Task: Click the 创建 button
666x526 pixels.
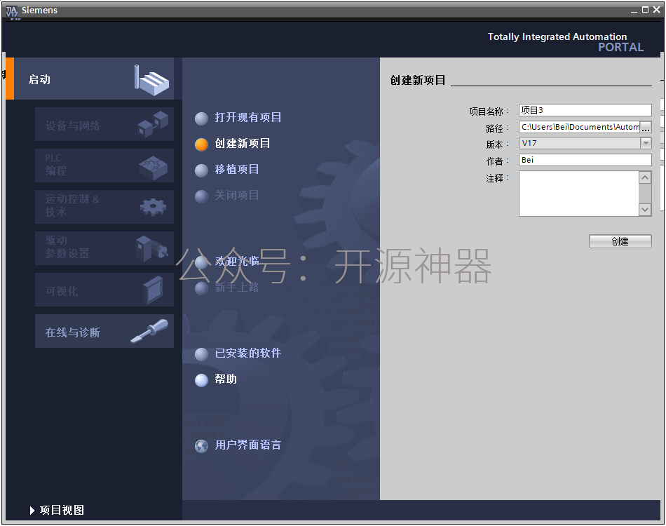Action: point(620,241)
